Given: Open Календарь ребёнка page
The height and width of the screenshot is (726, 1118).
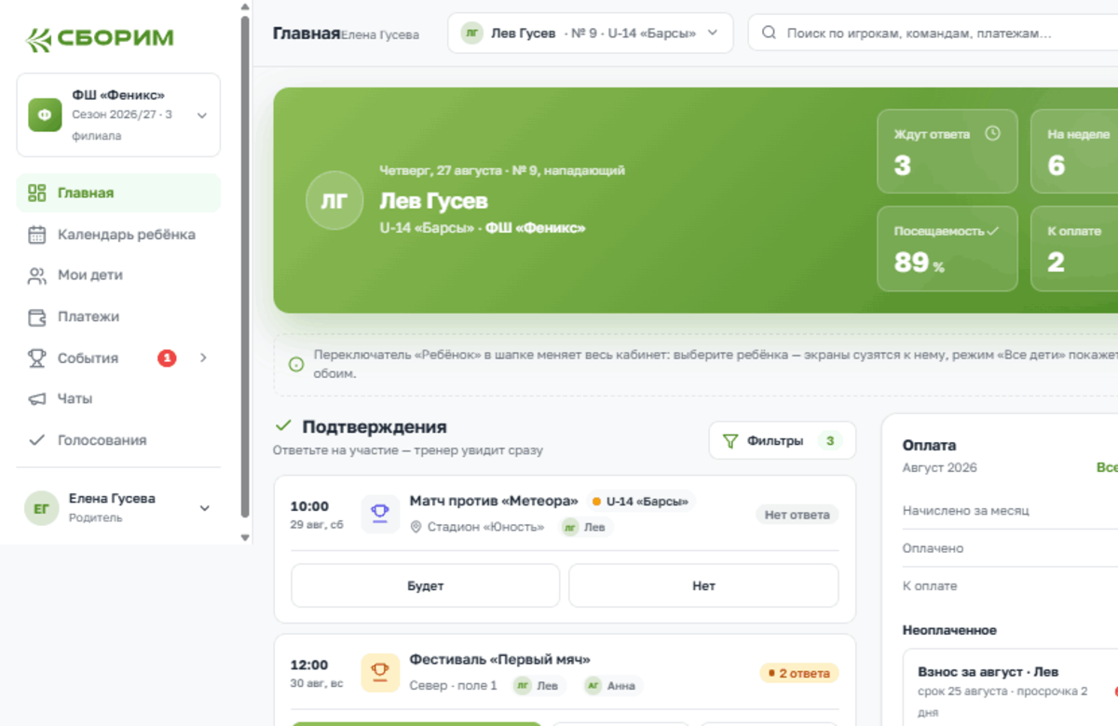Looking at the screenshot, I should point(118,235).
